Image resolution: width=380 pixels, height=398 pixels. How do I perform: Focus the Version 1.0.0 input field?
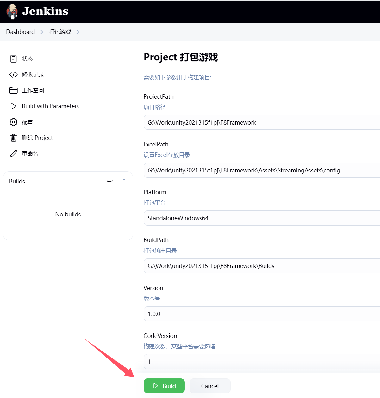pyautogui.click(x=262, y=314)
